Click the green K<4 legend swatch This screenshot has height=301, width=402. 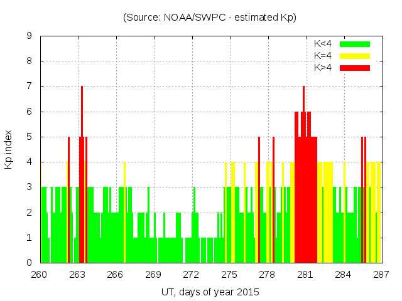tap(355, 44)
